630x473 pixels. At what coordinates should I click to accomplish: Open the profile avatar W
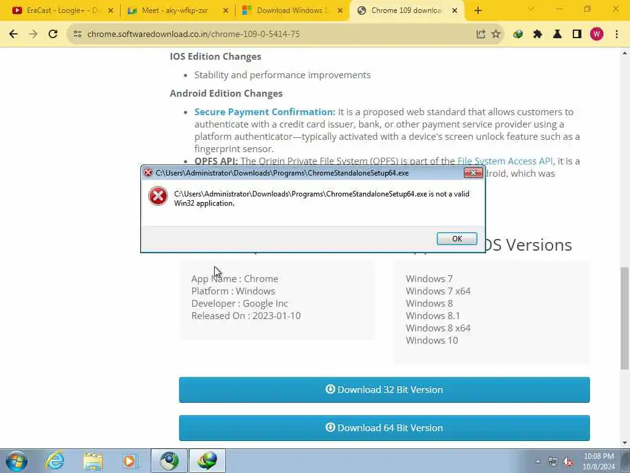pos(597,34)
